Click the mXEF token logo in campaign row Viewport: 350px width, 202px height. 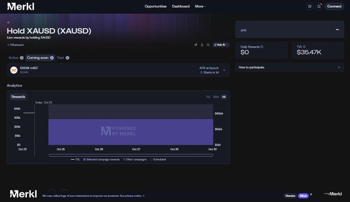(14, 70)
